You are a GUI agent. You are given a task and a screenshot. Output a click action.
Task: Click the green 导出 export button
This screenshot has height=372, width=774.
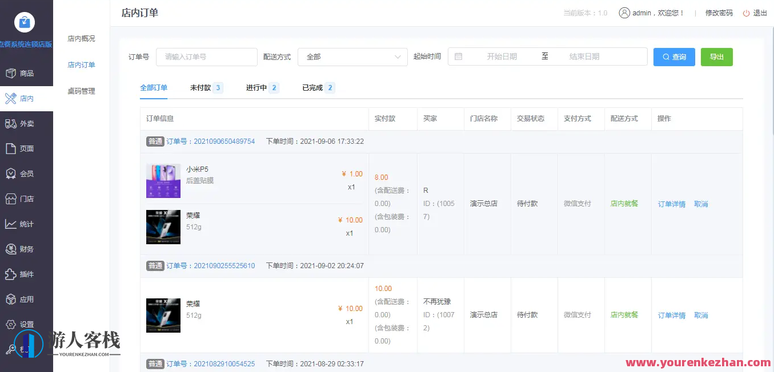(716, 57)
